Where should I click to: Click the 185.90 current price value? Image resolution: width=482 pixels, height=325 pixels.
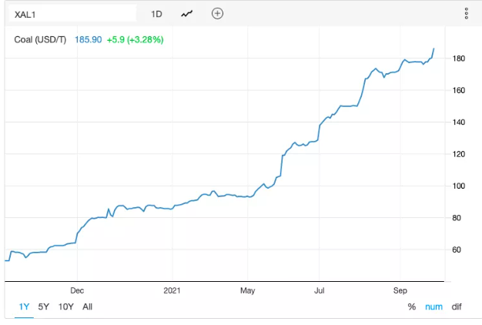coord(88,39)
